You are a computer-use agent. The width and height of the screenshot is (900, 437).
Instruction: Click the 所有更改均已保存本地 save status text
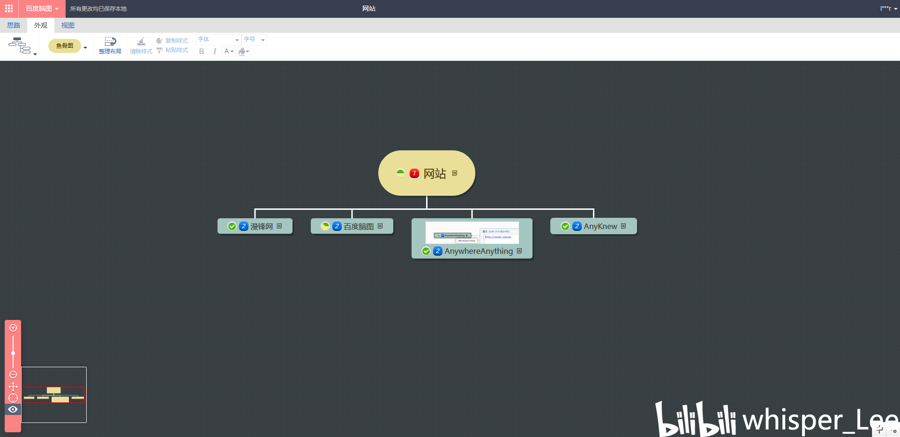[x=98, y=8]
